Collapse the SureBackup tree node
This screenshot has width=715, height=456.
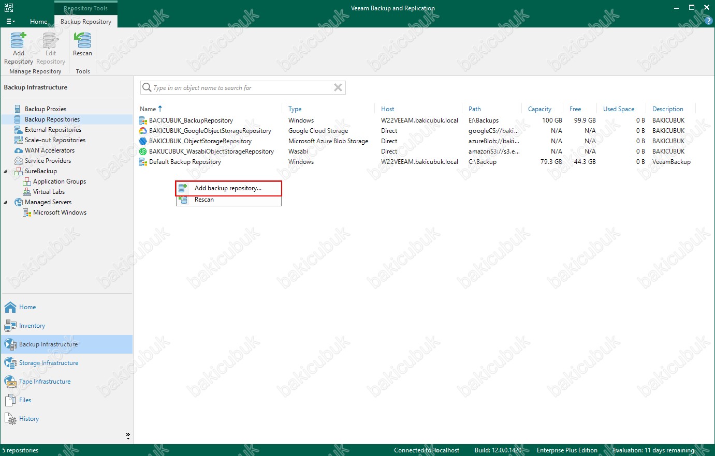6,171
